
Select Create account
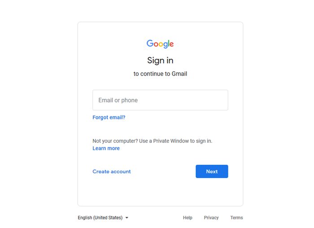coord(112,172)
